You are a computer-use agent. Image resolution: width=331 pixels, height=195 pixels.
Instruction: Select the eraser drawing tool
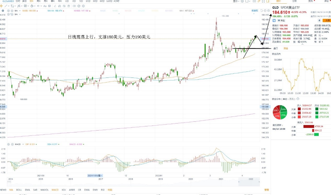coord(55,6)
